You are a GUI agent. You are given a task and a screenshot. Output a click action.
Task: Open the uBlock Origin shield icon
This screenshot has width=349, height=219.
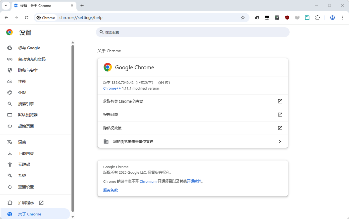pyautogui.click(x=287, y=18)
